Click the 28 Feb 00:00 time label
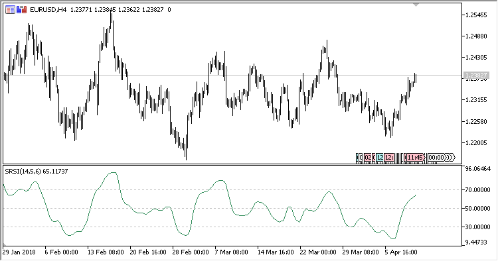The height and width of the screenshot is (261, 498). pyautogui.click(x=191, y=252)
